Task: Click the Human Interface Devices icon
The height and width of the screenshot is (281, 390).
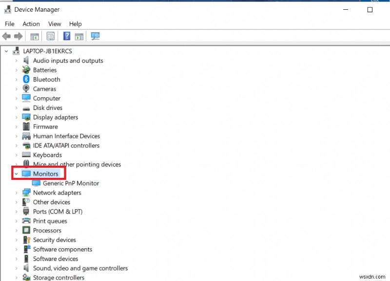Action: 26,136
